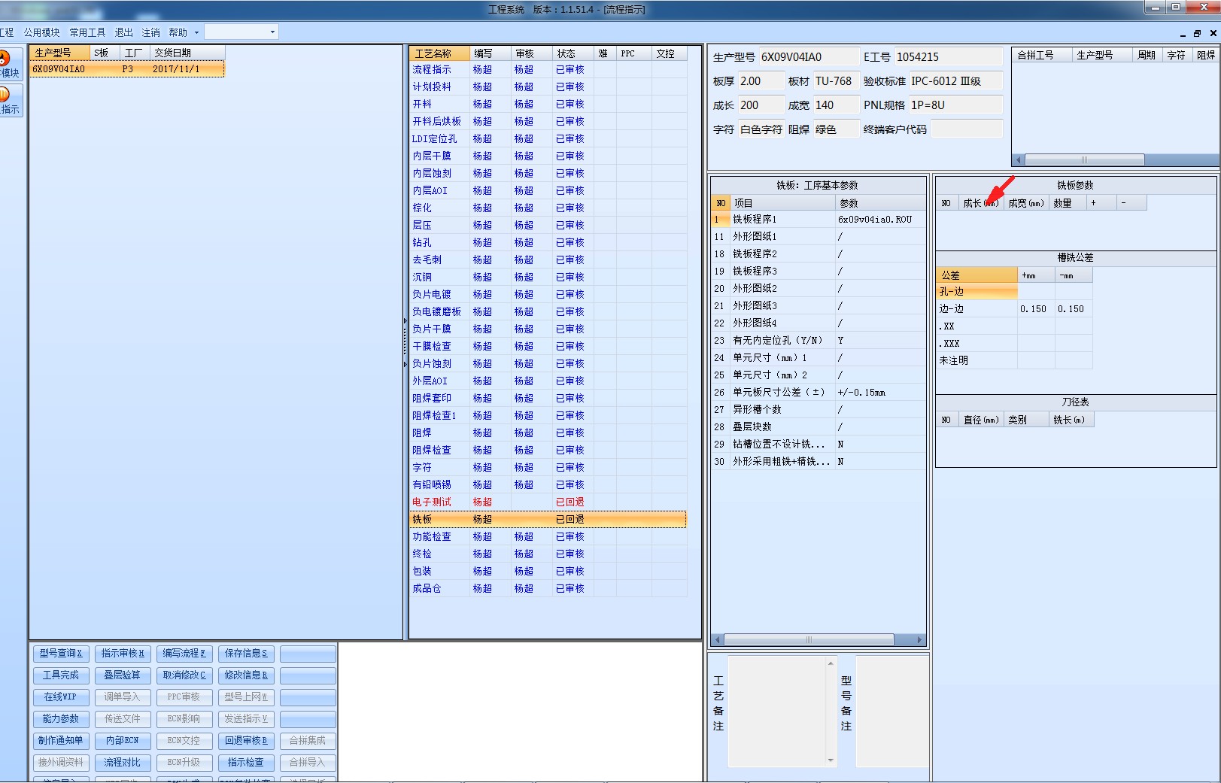Click the 板材 field showing TU-768
The width and height of the screenshot is (1221, 783).
[x=835, y=80]
